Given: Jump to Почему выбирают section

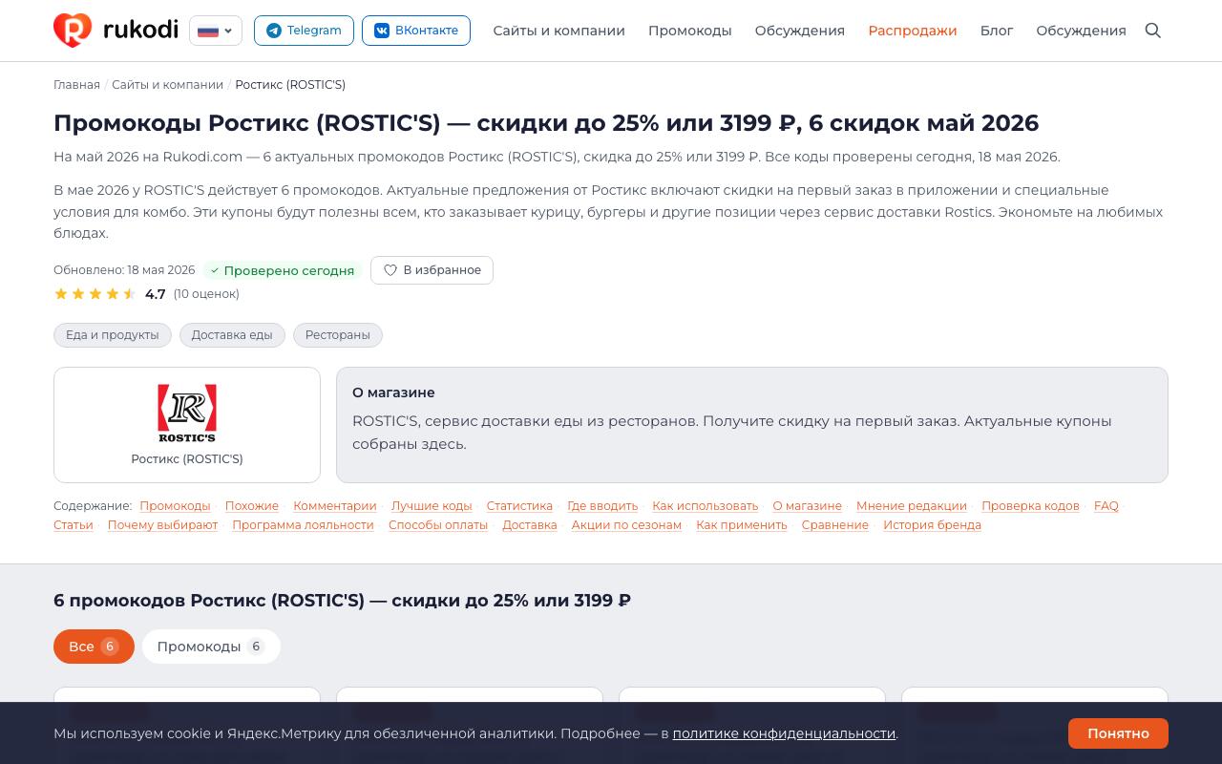Looking at the screenshot, I should pyautogui.click(x=162, y=525).
